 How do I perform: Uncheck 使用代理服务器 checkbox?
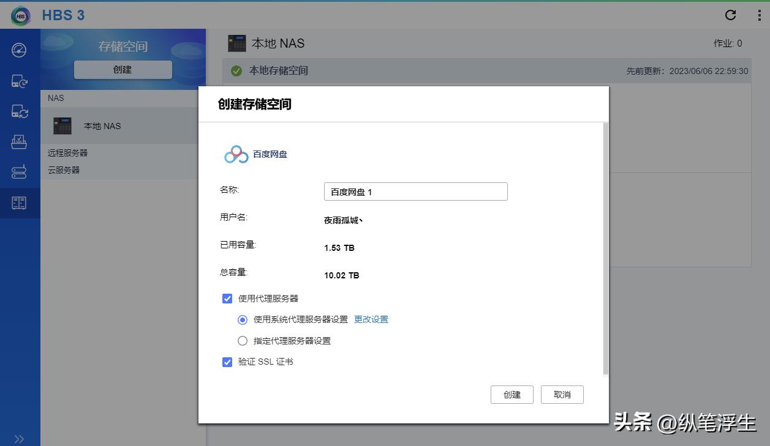[x=227, y=299]
